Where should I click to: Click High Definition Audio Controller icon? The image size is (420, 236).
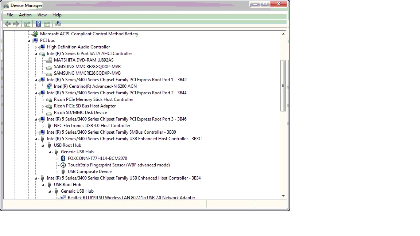[42, 47]
